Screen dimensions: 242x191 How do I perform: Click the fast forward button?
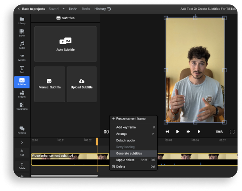(x=188, y=132)
